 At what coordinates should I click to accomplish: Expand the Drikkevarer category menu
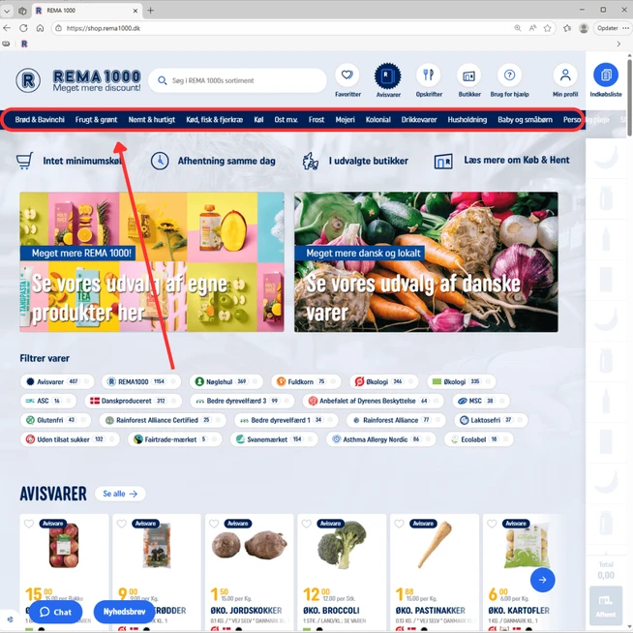419,120
